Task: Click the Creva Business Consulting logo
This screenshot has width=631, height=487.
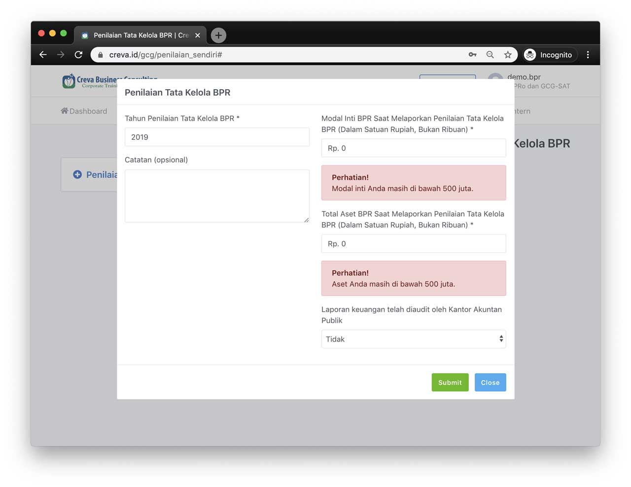Action: [x=89, y=81]
